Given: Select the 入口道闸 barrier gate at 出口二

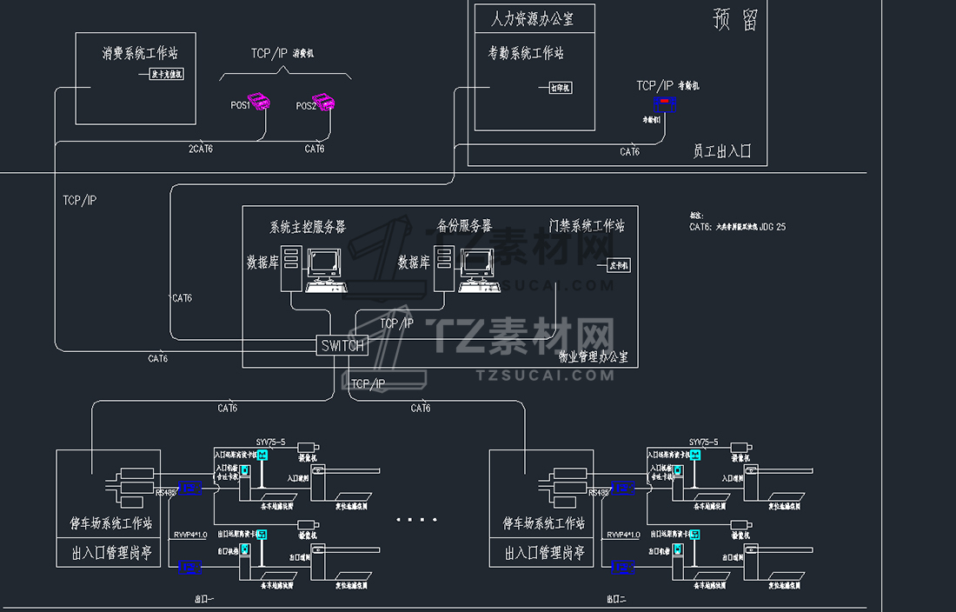Looking at the screenshot, I should point(778,482).
